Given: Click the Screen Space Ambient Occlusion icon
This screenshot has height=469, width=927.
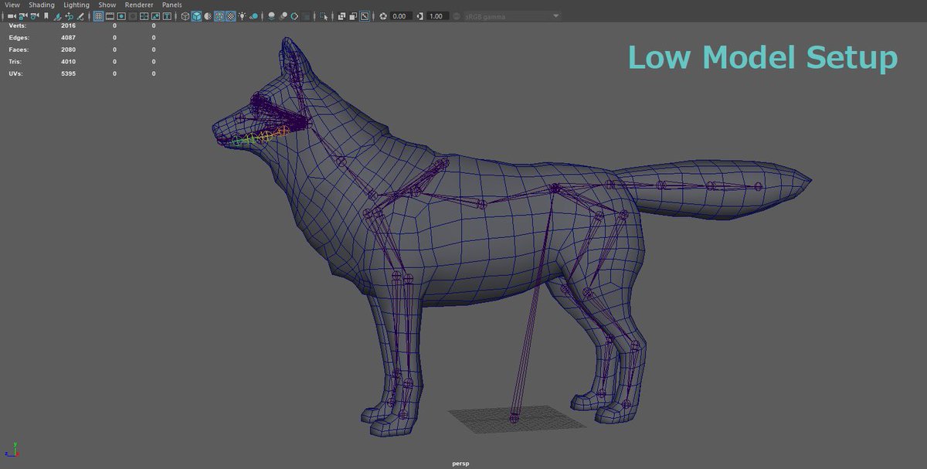Looking at the screenshot, I should point(271,16).
